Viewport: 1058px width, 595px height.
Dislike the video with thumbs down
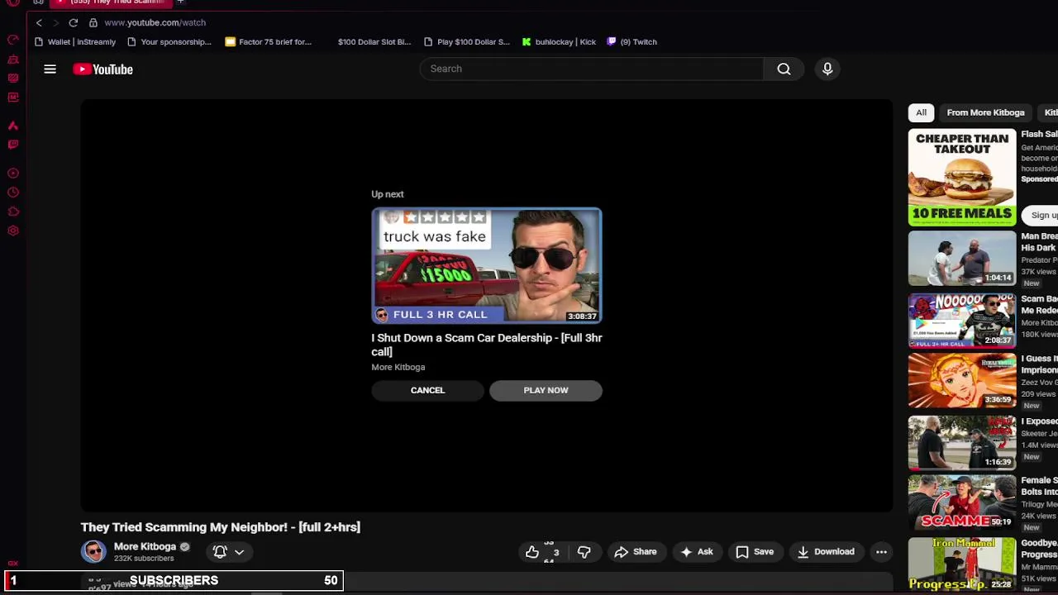pos(584,552)
